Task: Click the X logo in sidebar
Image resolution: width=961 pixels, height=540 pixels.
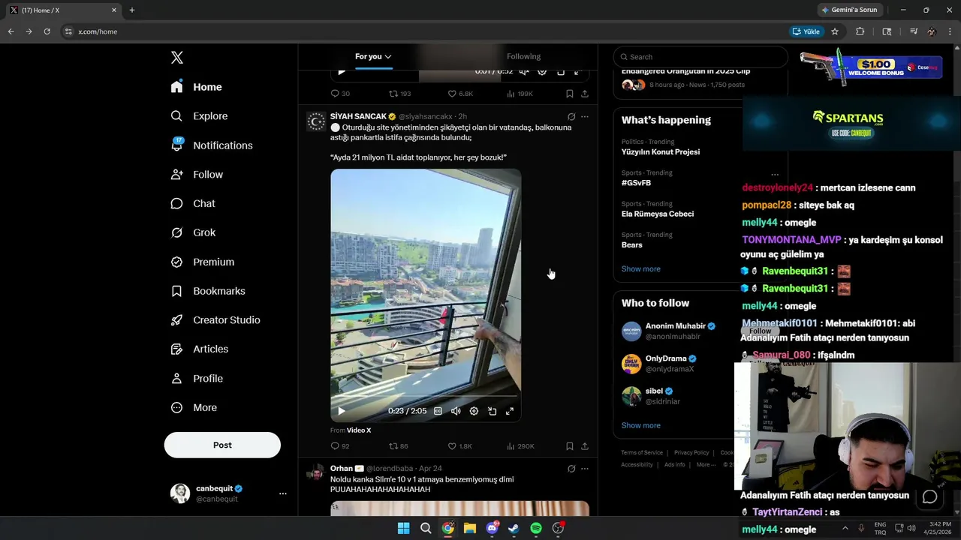Action: [176, 58]
